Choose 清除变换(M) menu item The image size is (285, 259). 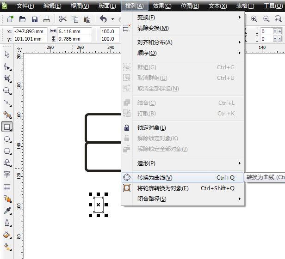[183, 28]
